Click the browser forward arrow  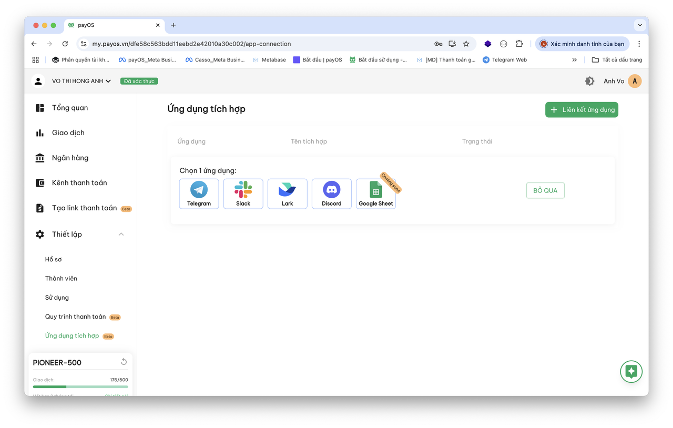(49, 44)
